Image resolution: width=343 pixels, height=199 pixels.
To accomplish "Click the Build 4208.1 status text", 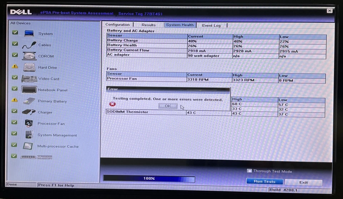I will point(283,190).
